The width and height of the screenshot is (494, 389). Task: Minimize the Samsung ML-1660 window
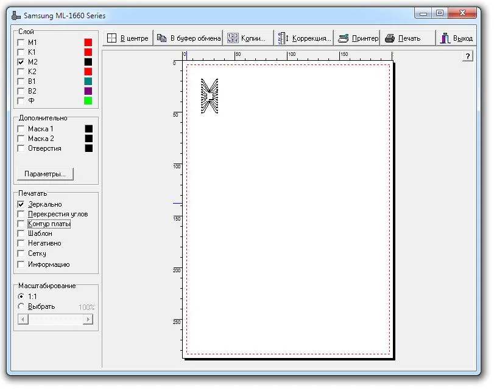423,13
